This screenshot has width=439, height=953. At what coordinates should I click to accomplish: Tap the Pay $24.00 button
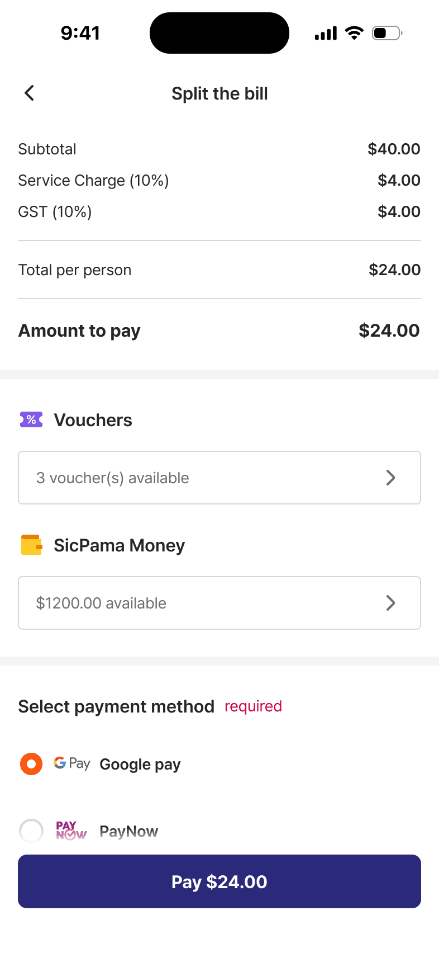[x=219, y=881]
